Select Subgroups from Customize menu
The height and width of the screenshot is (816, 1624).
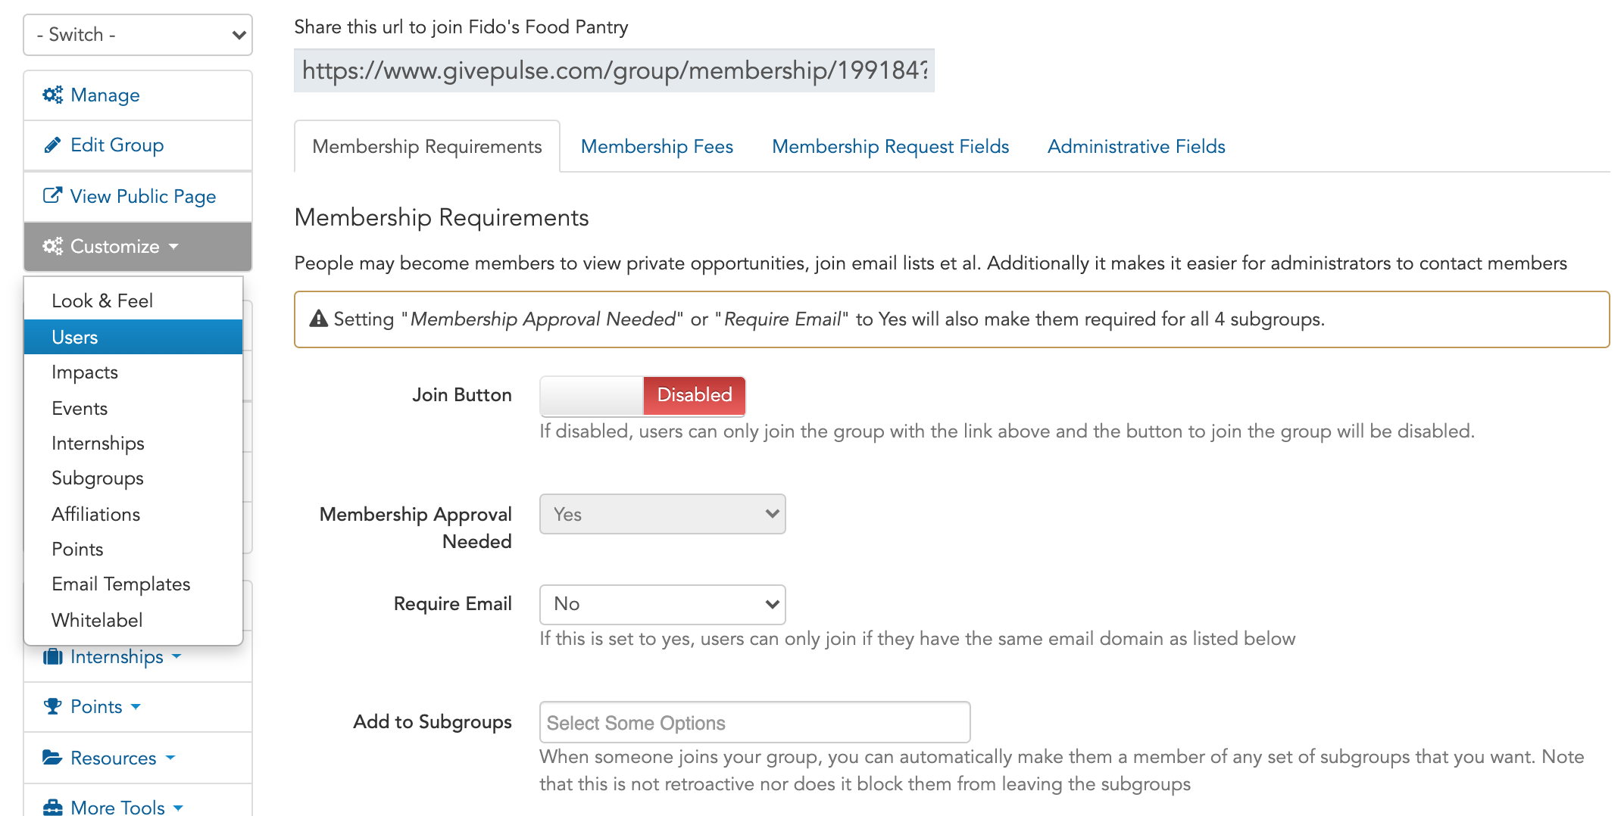coord(133,478)
